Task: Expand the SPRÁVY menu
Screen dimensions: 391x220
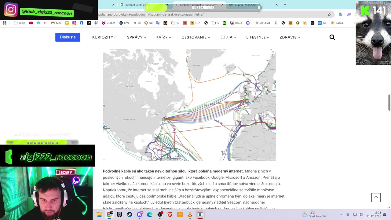Action: [137, 37]
